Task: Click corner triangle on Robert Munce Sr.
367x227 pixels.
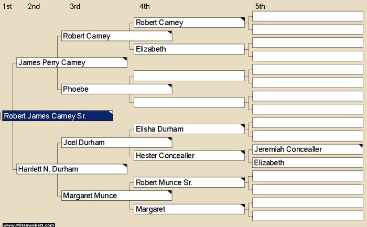Action: [242, 179]
